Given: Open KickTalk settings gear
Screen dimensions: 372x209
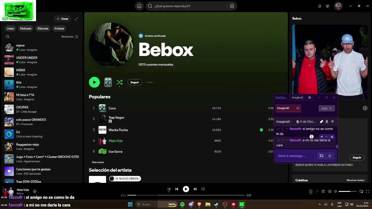Looking at the screenshot, I should (x=310, y=98).
